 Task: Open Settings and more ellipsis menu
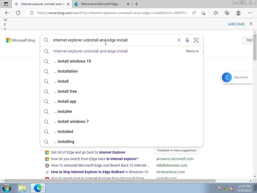pyautogui.click(x=250, y=13)
